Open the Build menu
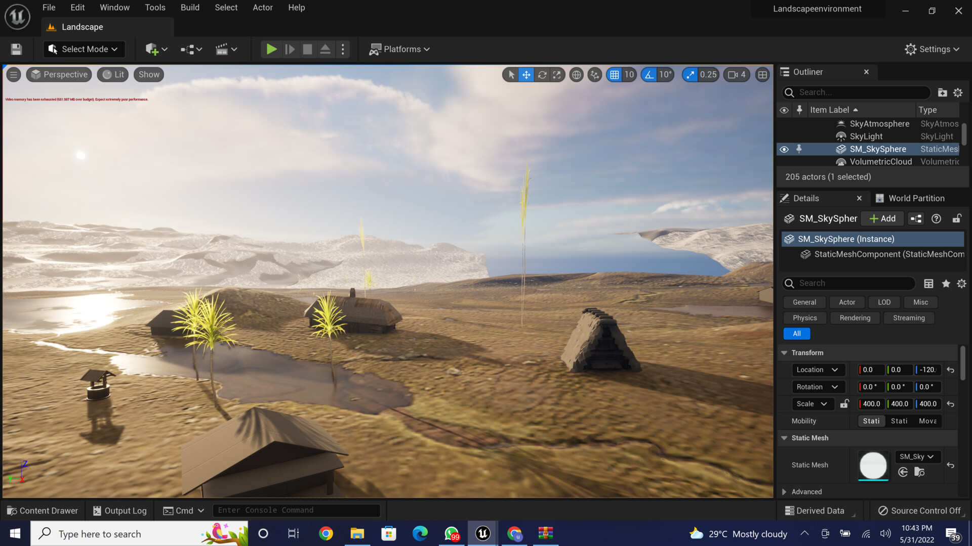 [x=190, y=7]
